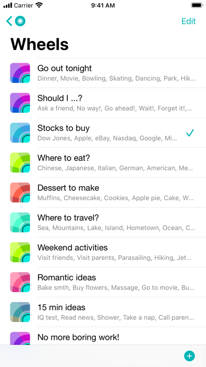Pick the No more boring work! wheel
Screen dimensions: 206x367
click(103, 336)
